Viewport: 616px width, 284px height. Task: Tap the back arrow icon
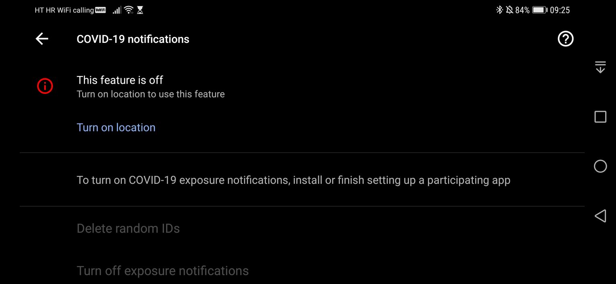point(42,39)
